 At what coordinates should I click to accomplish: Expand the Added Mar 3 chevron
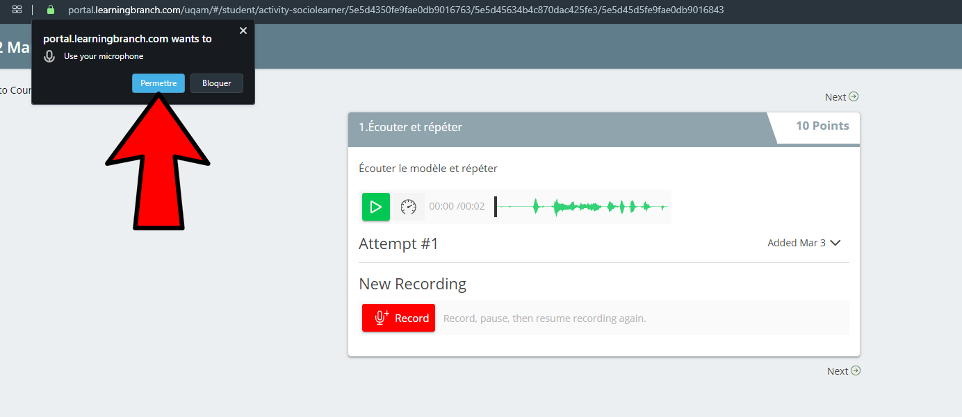[835, 243]
